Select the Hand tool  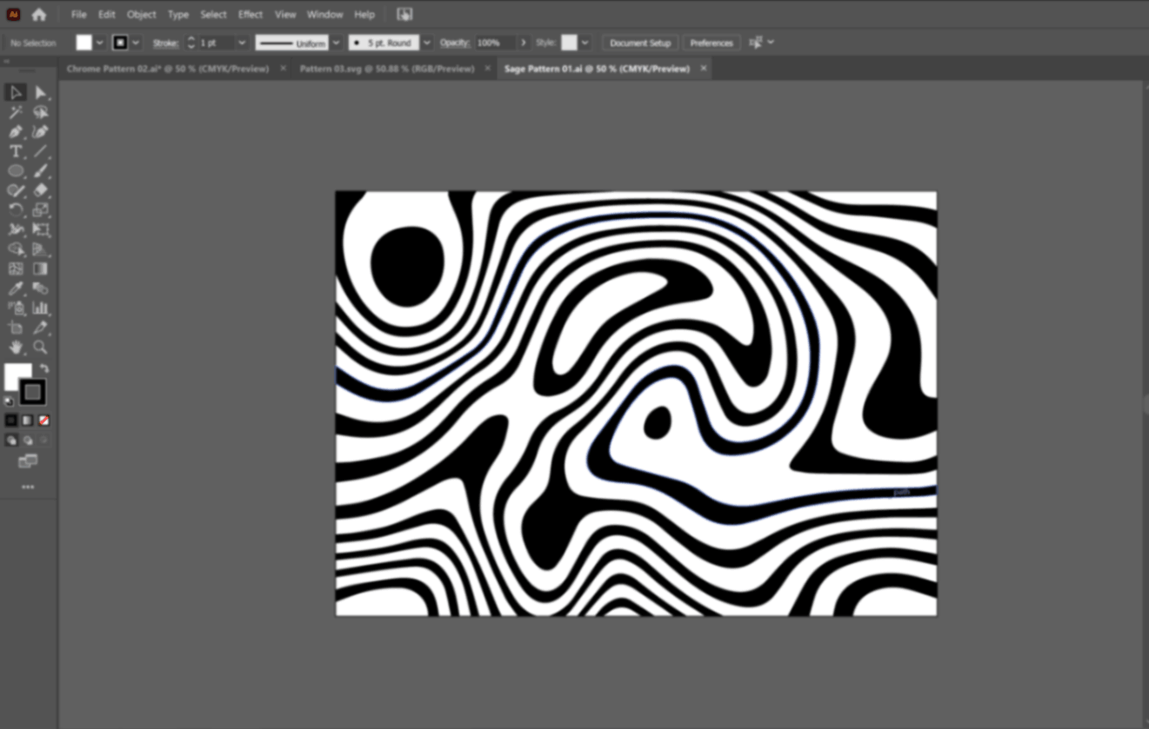16,347
